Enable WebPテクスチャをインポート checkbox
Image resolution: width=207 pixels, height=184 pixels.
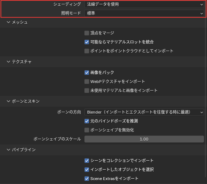click(x=87, y=81)
